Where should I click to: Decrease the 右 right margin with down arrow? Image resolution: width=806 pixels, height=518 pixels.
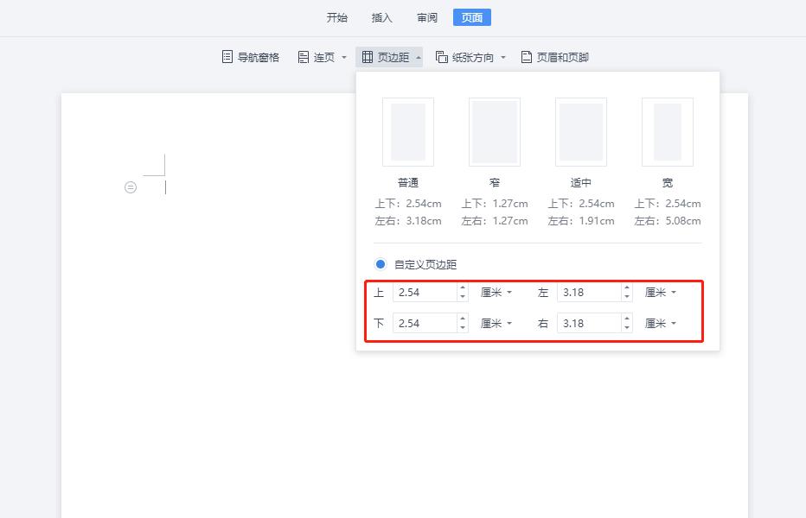627,328
